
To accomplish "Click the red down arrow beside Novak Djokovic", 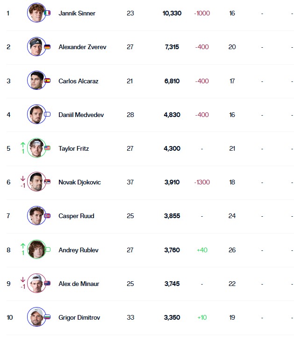I will pos(23,178).
